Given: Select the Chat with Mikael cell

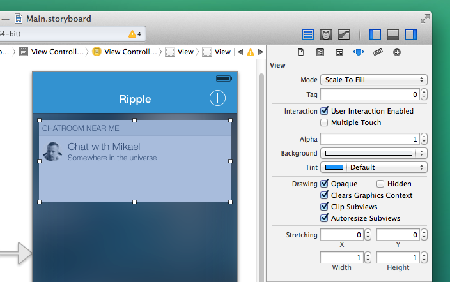Looking at the screenshot, I should [134, 151].
